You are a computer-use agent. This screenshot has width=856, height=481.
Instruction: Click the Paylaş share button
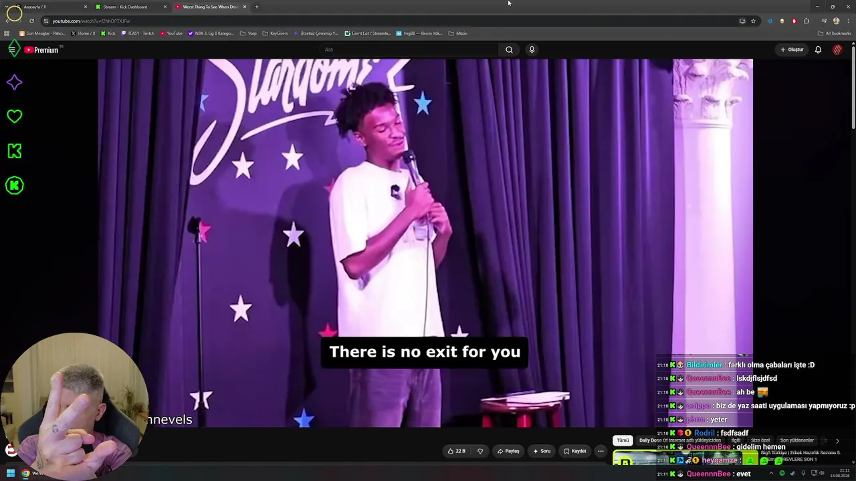508,451
